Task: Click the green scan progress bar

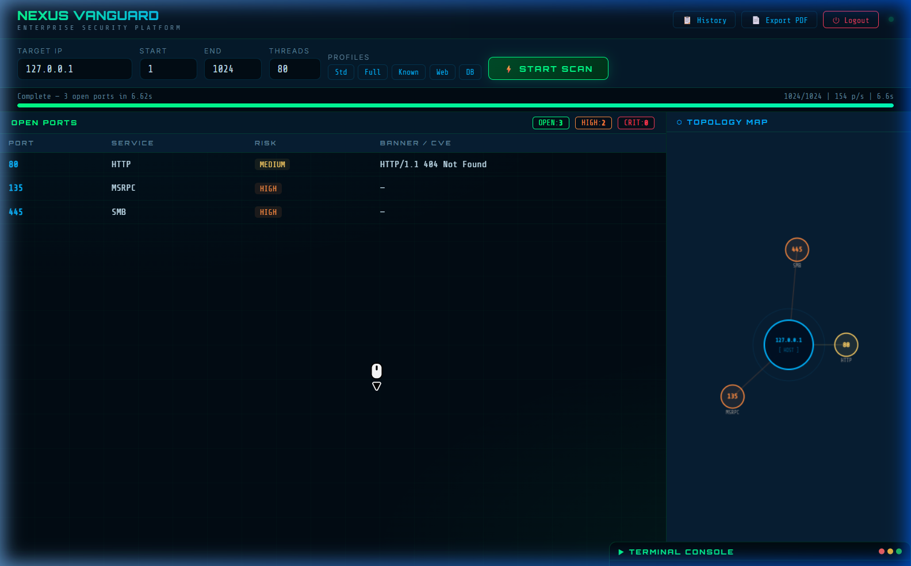Action: [455, 106]
